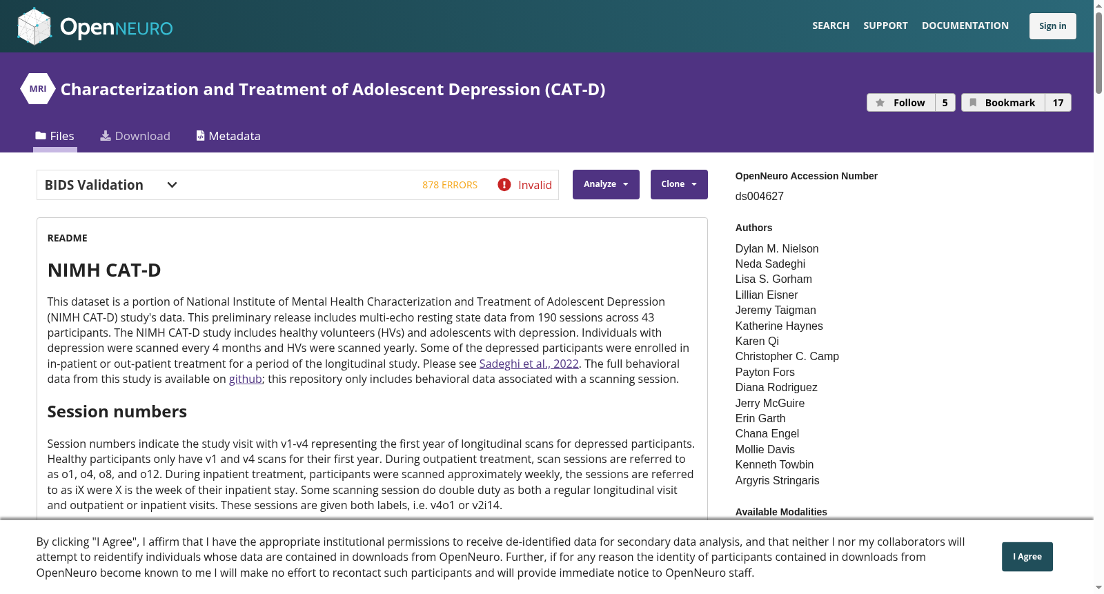This screenshot has height=594, width=1104.
Task: Click the Follow button
Action: point(901,103)
